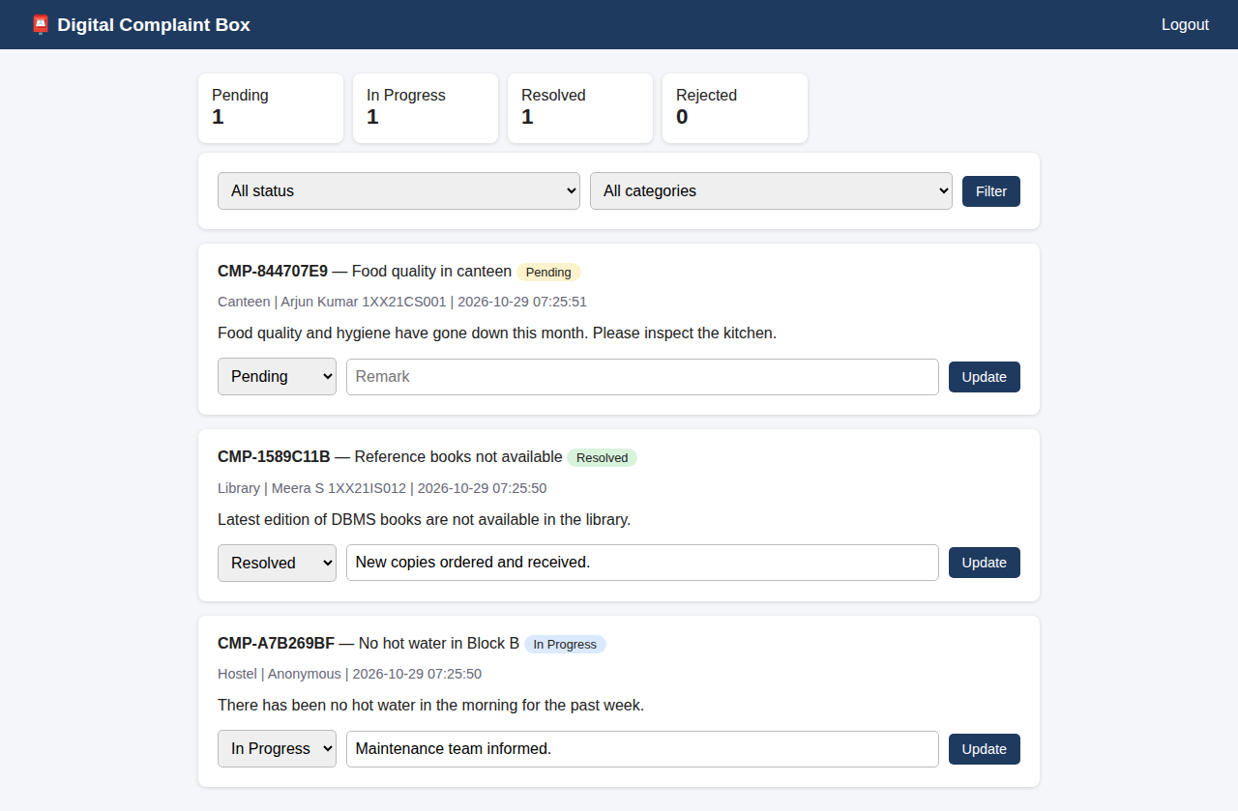Click complaint ID CMP-A7B269BF
Image resolution: width=1238 pixels, height=811 pixels.
tap(276, 644)
